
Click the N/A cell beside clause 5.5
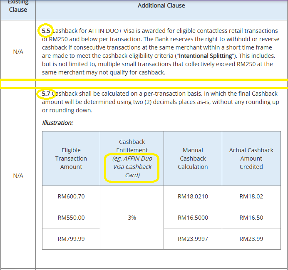tap(18, 52)
